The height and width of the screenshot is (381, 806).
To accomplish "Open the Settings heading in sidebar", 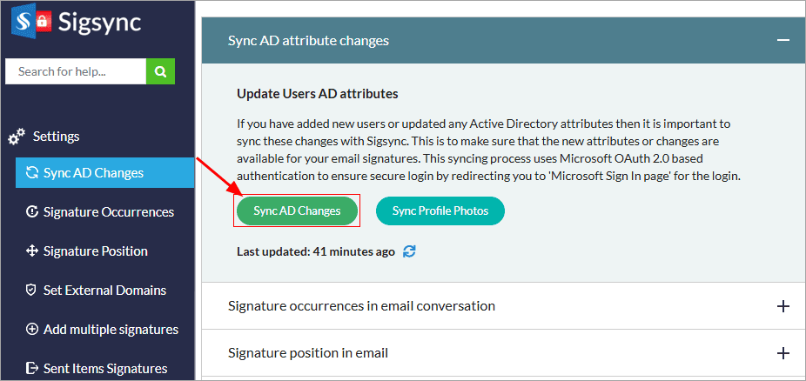I will (x=56, y=137).
